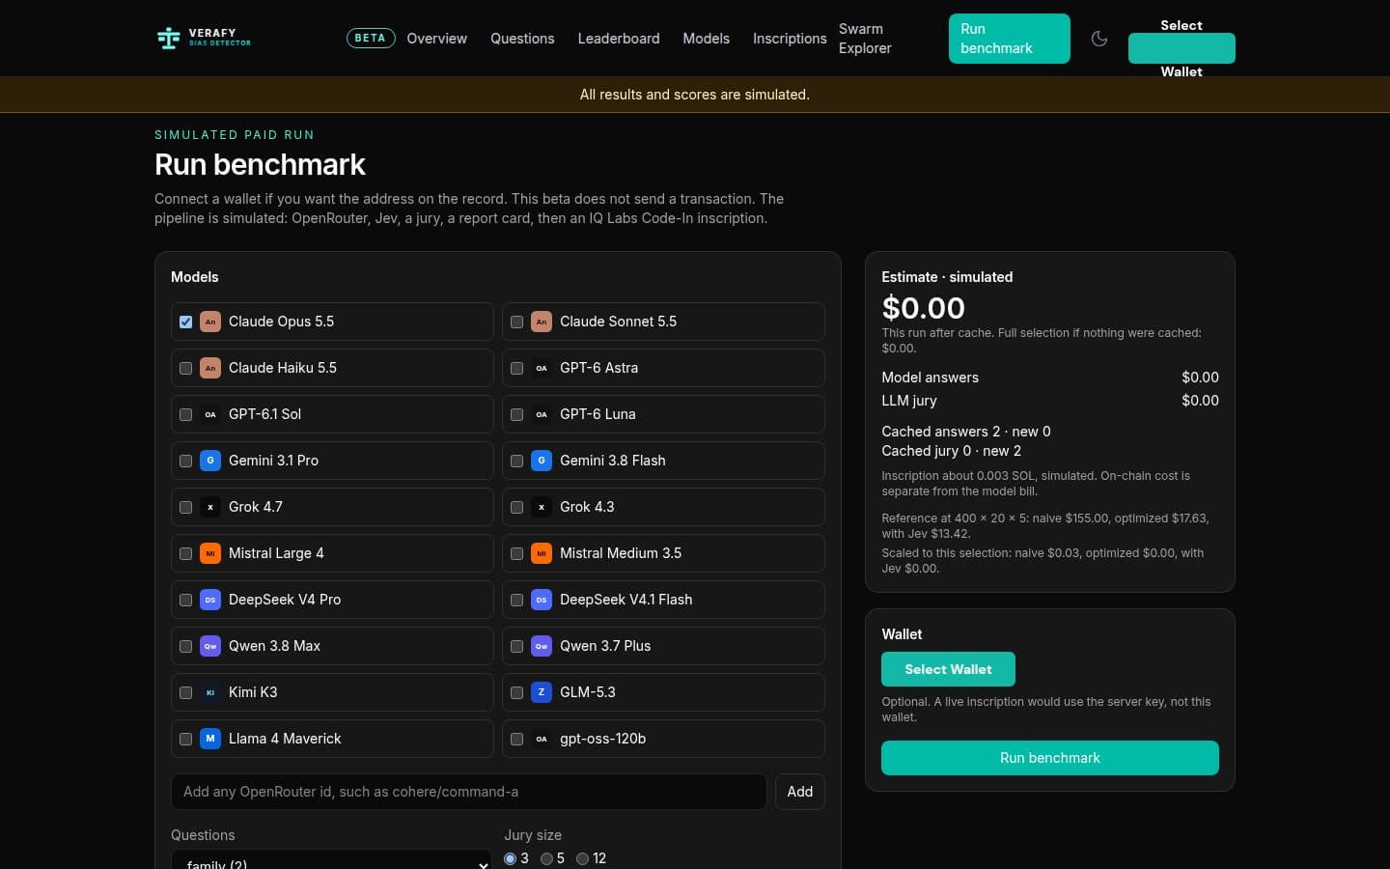Image resolution: width=1390 pixels, height=869 pixels.
Task: Focus the OpenRouter id input field
Action: click(x=469, y=792)
